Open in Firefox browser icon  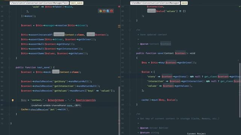click(x=104, y=11)
